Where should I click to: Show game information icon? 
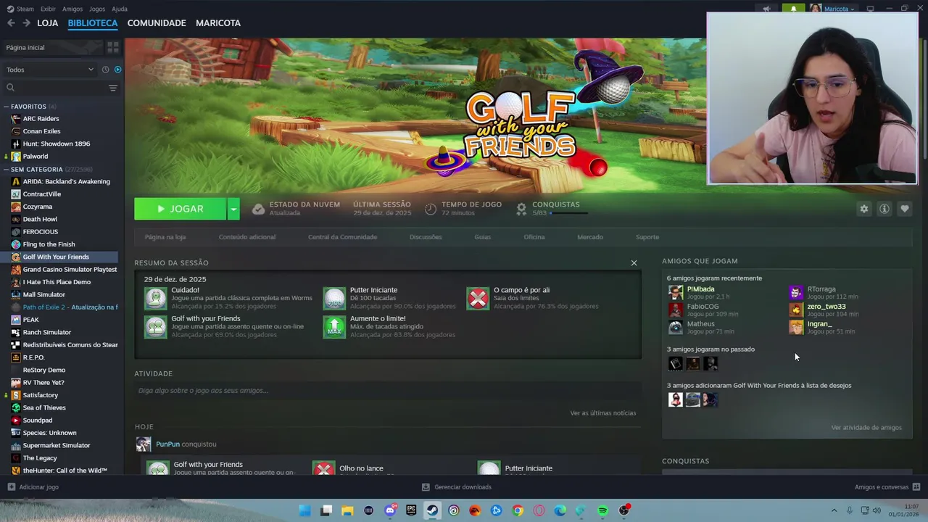click(x=884, y=209)
